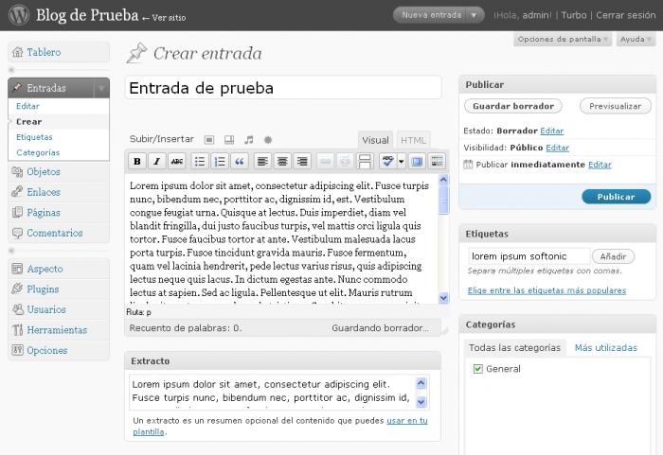Collapse the Entradas sidebar menu arrow
This screenshot has width=663, height=455.
pos(100,88)
